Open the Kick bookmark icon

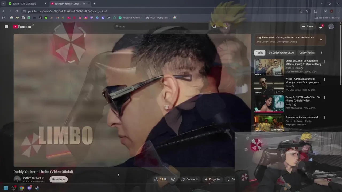click(46, 18)
